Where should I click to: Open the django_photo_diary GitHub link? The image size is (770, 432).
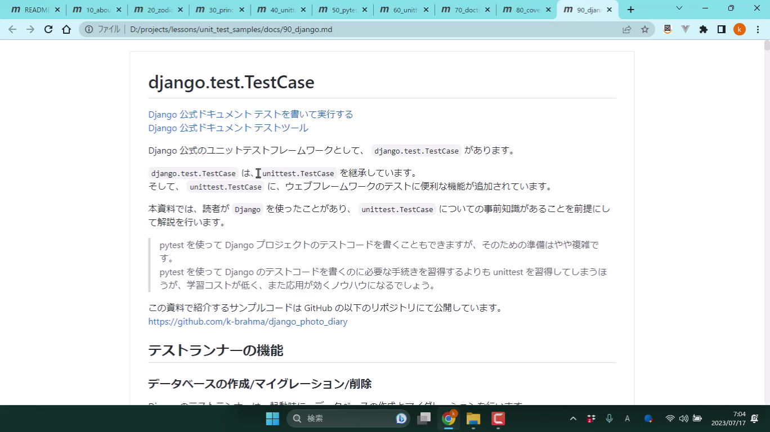(x=248, y=322)
